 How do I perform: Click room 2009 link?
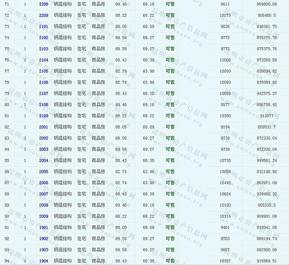44,216
